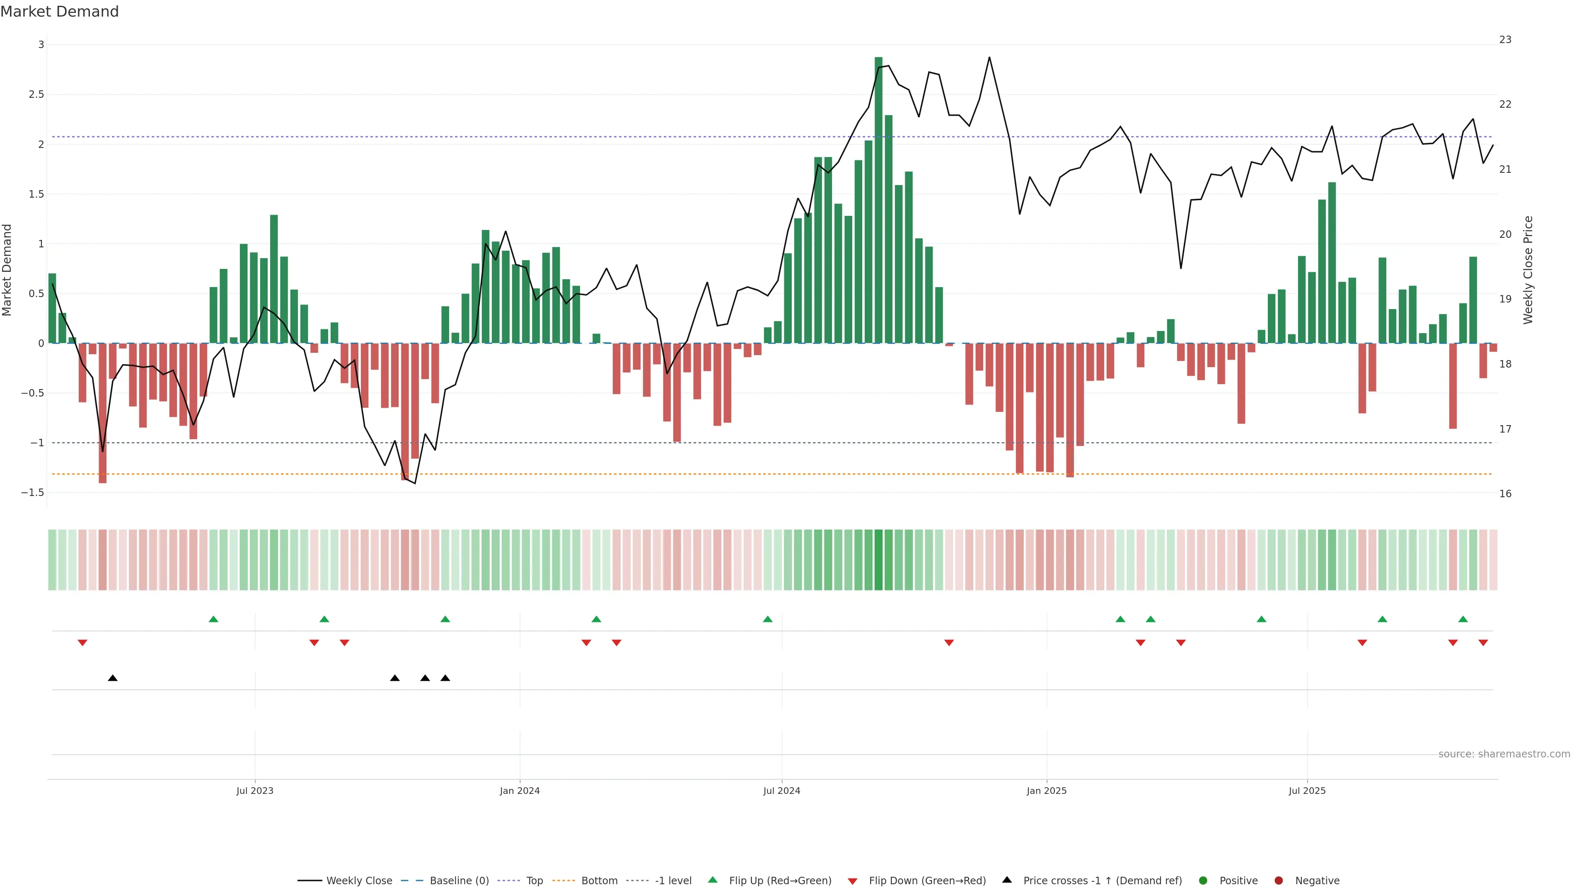The image size is (1591, 895).
Task: Click the last red flip-down marker
Action: point(1483,643)
